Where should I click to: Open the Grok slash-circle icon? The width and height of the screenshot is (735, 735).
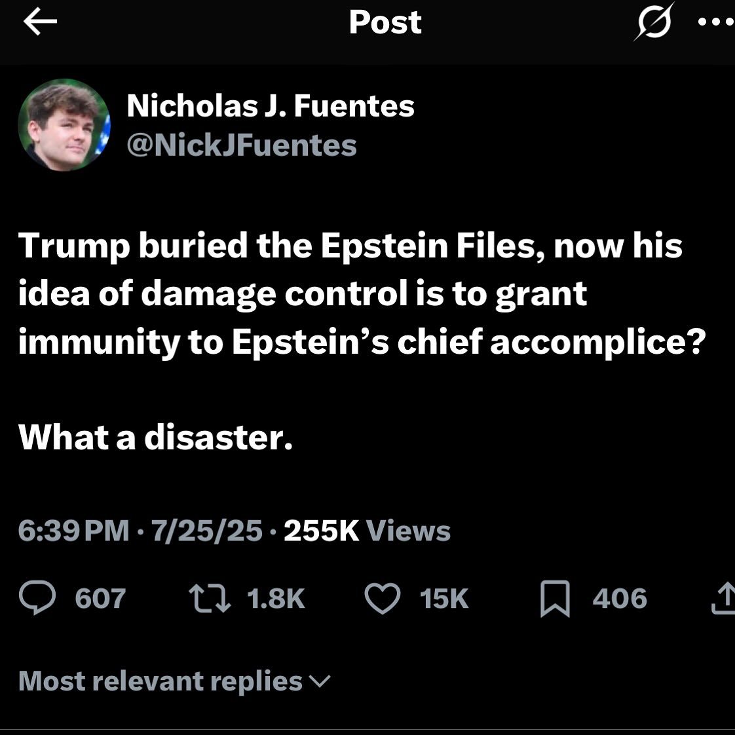(x=654, y=22)
